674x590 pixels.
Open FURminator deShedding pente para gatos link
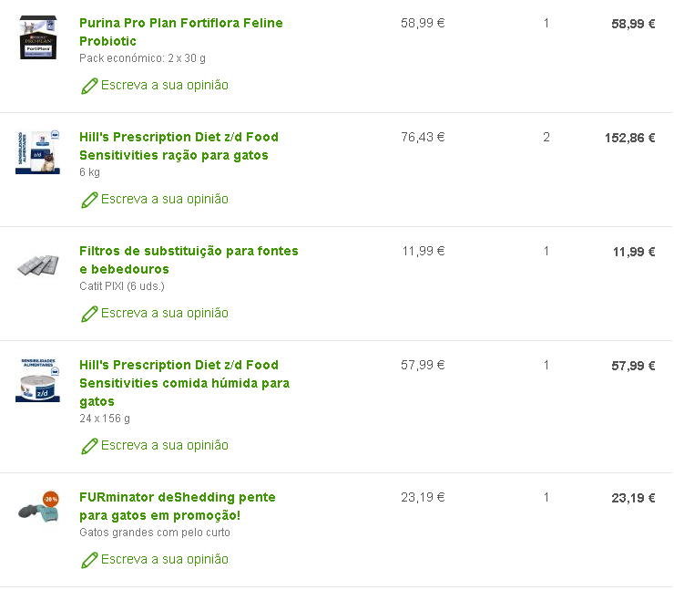(x=177, y=506)
